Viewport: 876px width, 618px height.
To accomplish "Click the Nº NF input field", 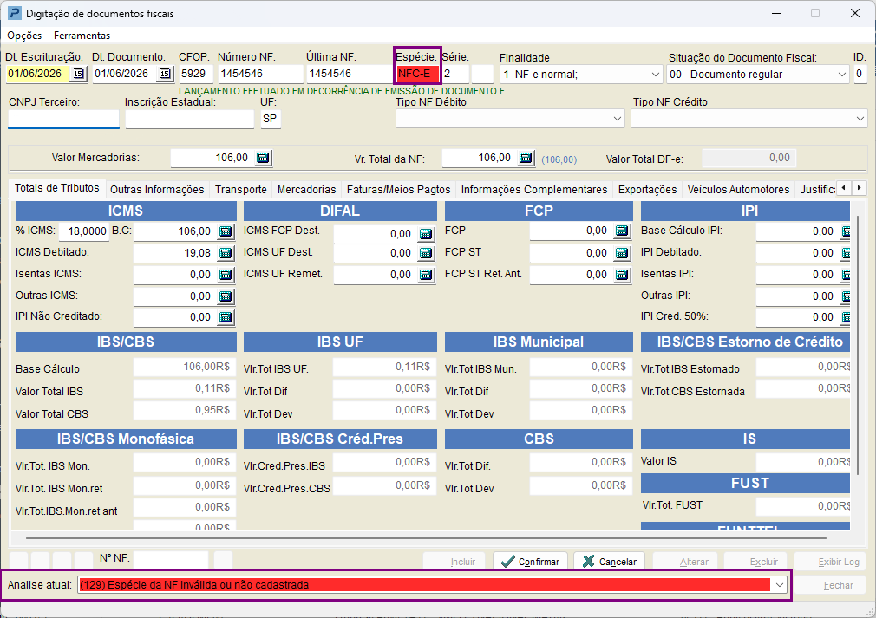I will pyautogui.click(x=170, y=558).
